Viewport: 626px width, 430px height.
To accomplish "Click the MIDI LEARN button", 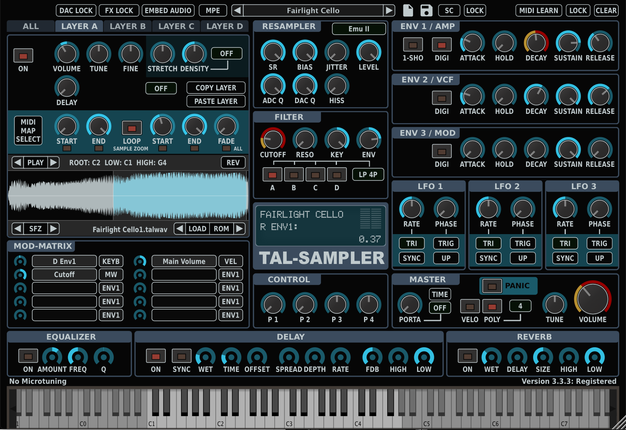I will (539, 10).
